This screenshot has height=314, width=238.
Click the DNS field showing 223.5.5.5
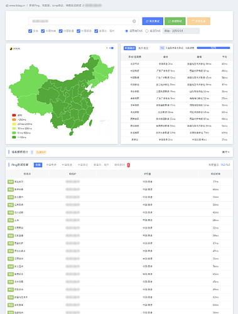point(181,31)
